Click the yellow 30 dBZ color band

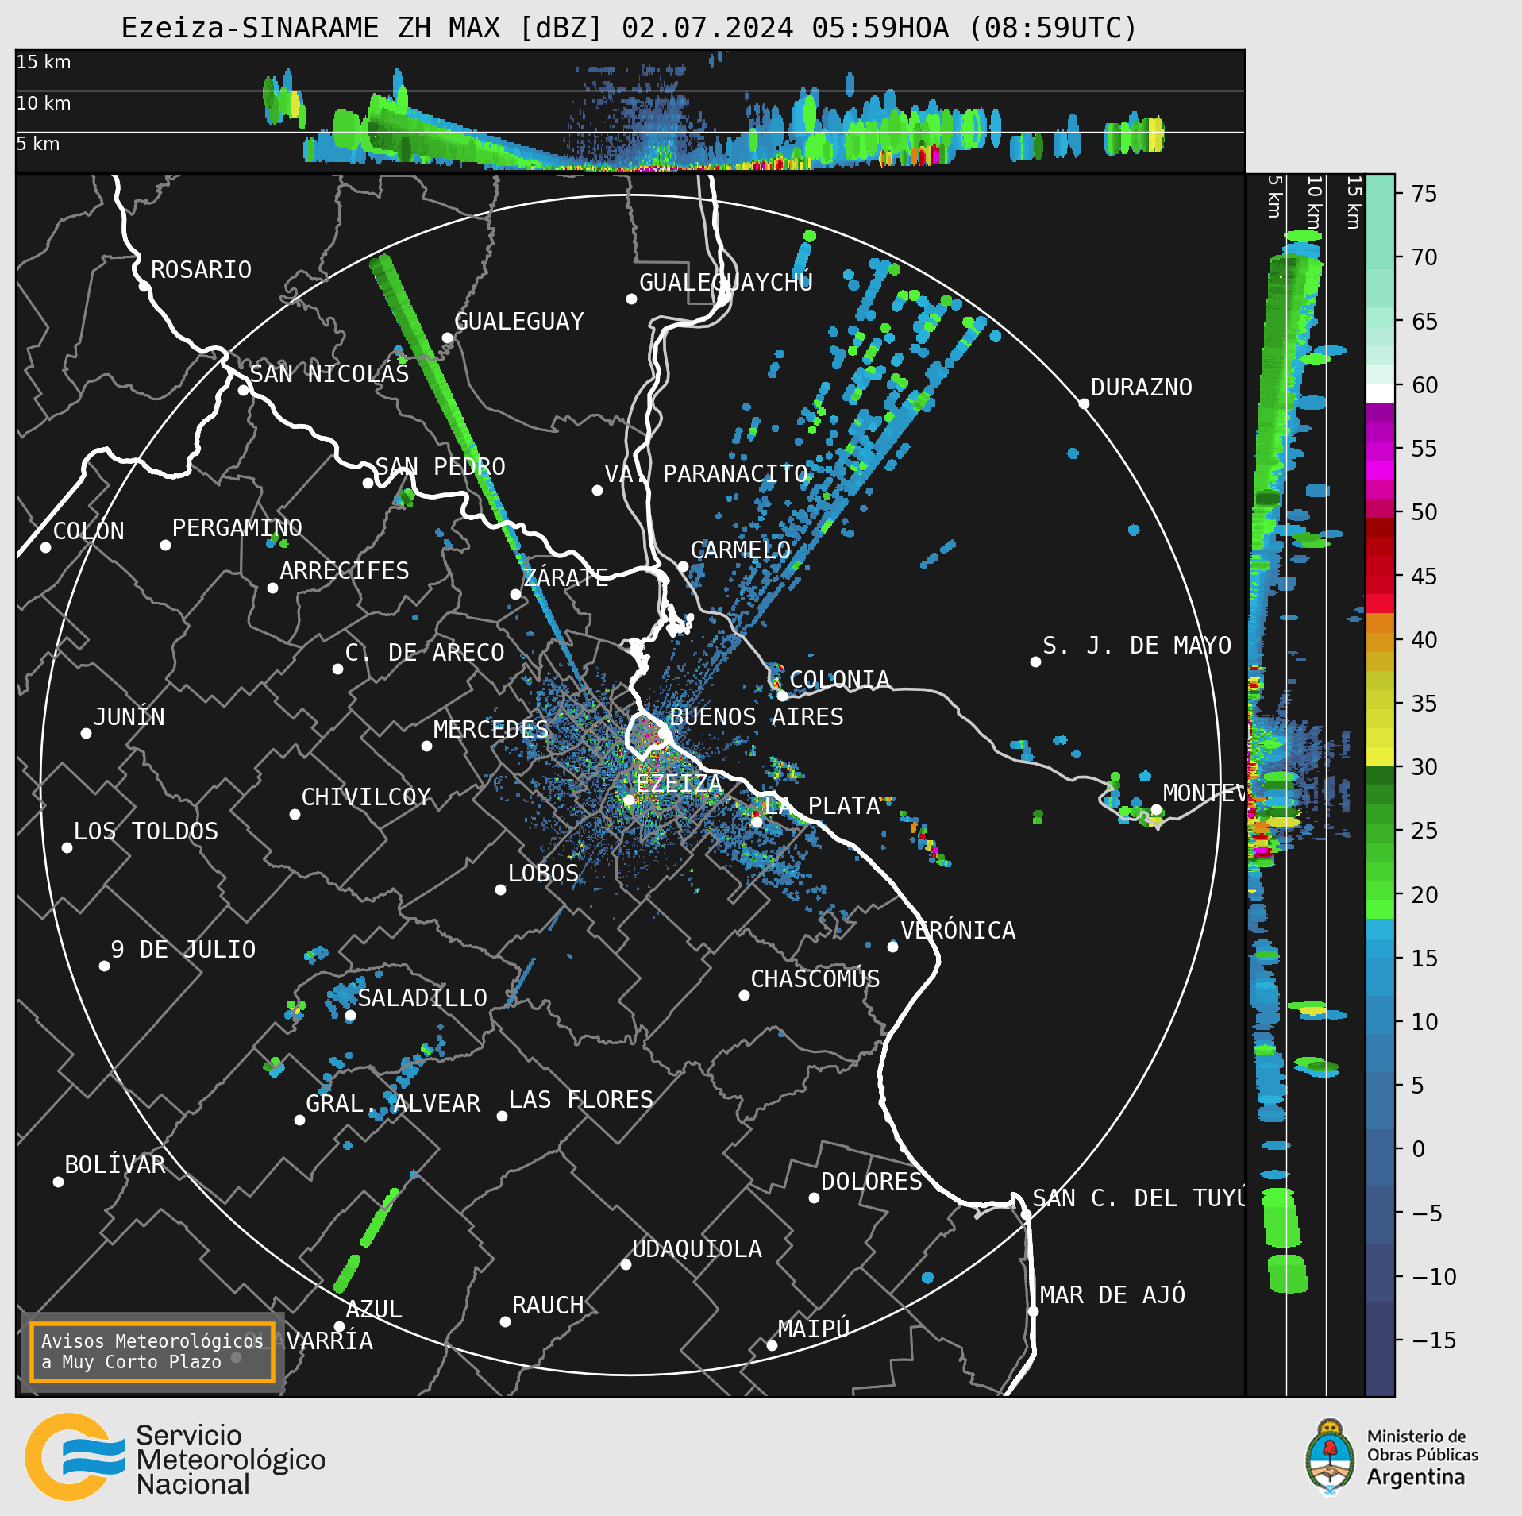(x=1380, y=757)
